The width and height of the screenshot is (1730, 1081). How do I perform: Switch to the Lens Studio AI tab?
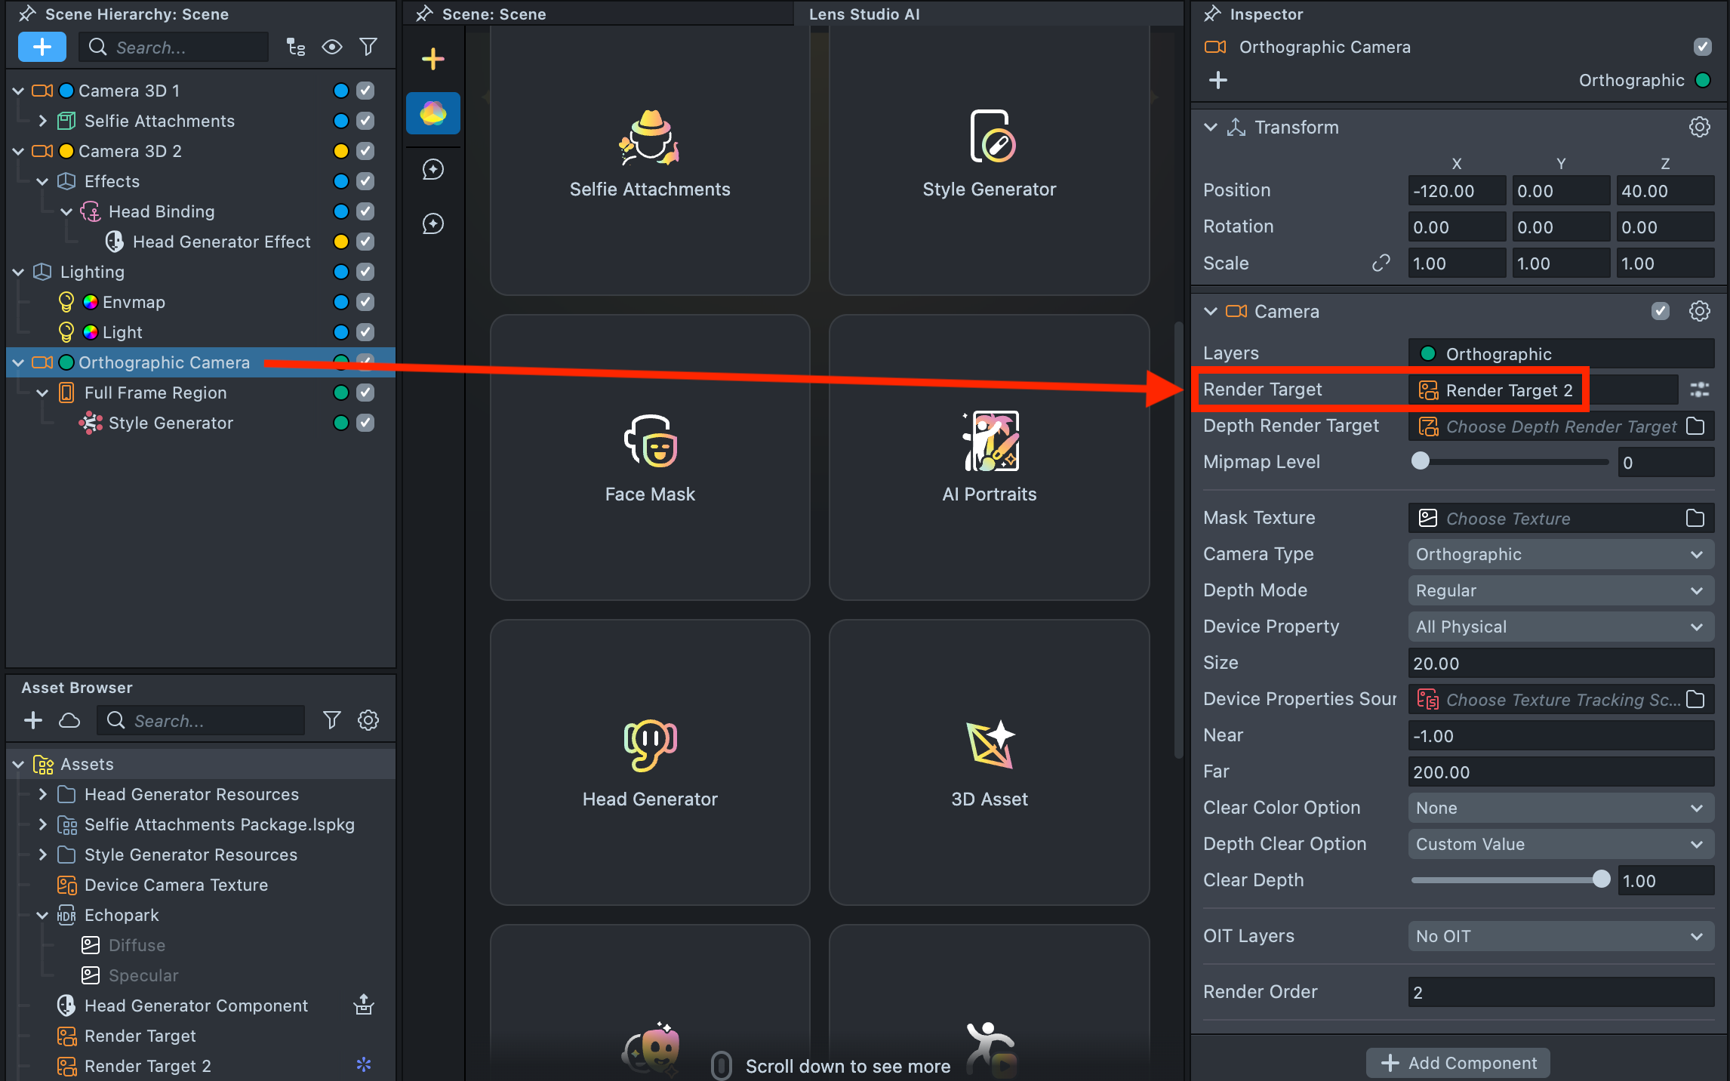[x=863, y=14]
